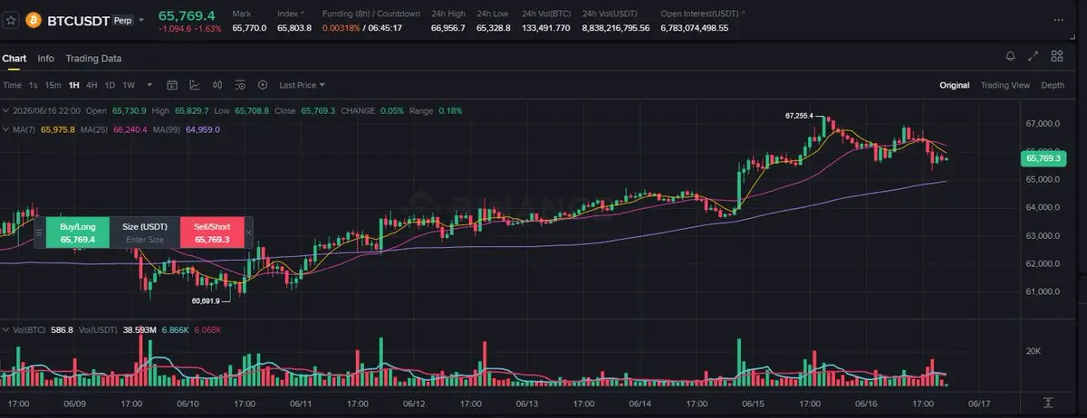1087x418 pixels.
Task: Click the MA(99) value 64,959.0
Action: point(202,129)
